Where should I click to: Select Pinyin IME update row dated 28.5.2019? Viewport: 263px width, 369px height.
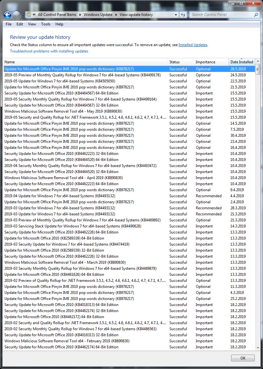(x=129, y=69)
